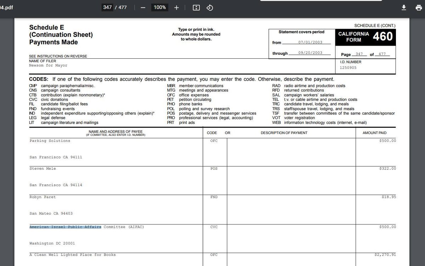Select the SEE INSTRUCTIONS ON REVERSE line
This screenshot has width=425, height=266.
coord(58,56)
